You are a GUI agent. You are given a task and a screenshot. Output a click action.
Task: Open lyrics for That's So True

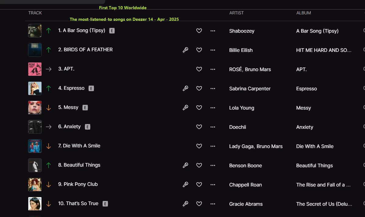pos(185,204)
